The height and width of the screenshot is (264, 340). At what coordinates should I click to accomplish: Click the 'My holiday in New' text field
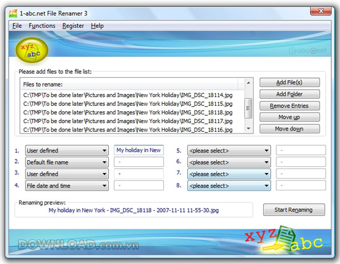point(138,150)
